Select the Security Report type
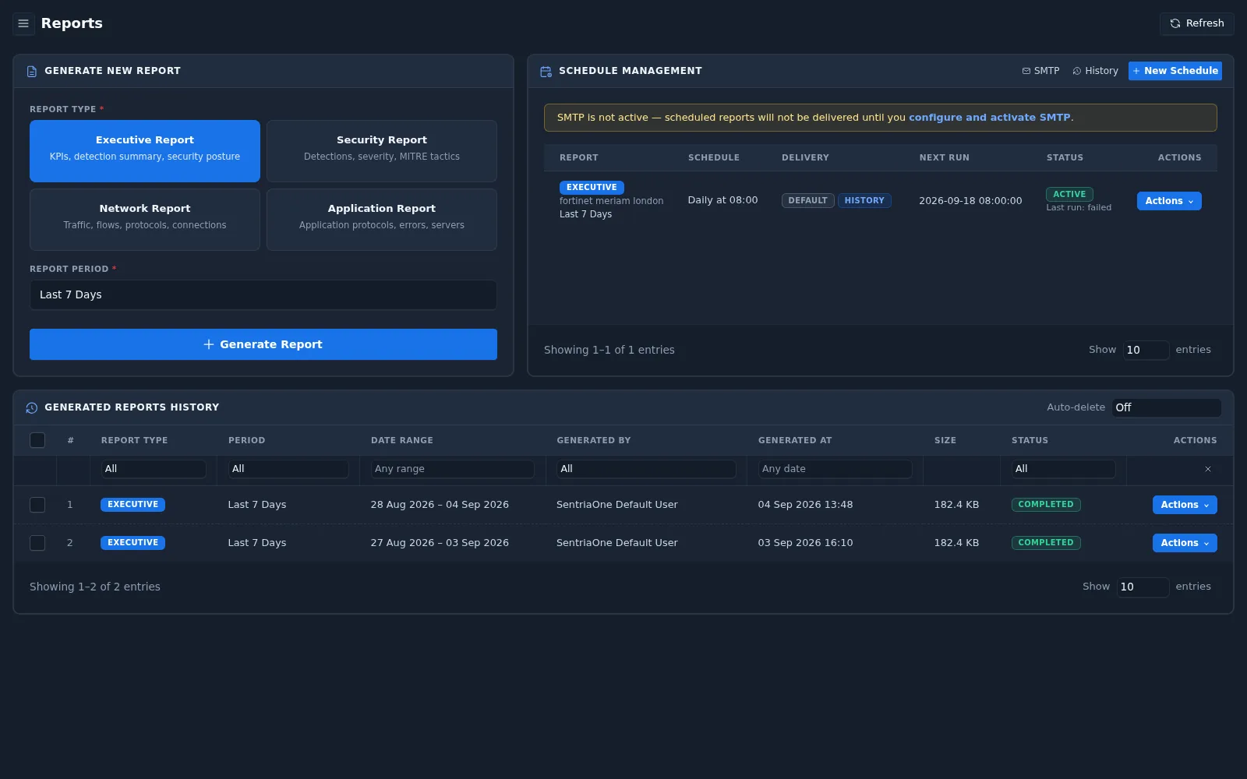The width and height of the screenshot is (1247, 779). click(x=382, y=151)
